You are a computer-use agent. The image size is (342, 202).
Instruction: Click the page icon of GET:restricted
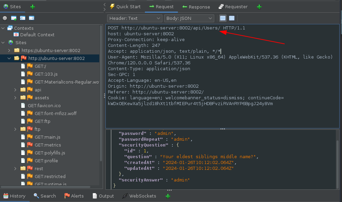pos(23,176)
